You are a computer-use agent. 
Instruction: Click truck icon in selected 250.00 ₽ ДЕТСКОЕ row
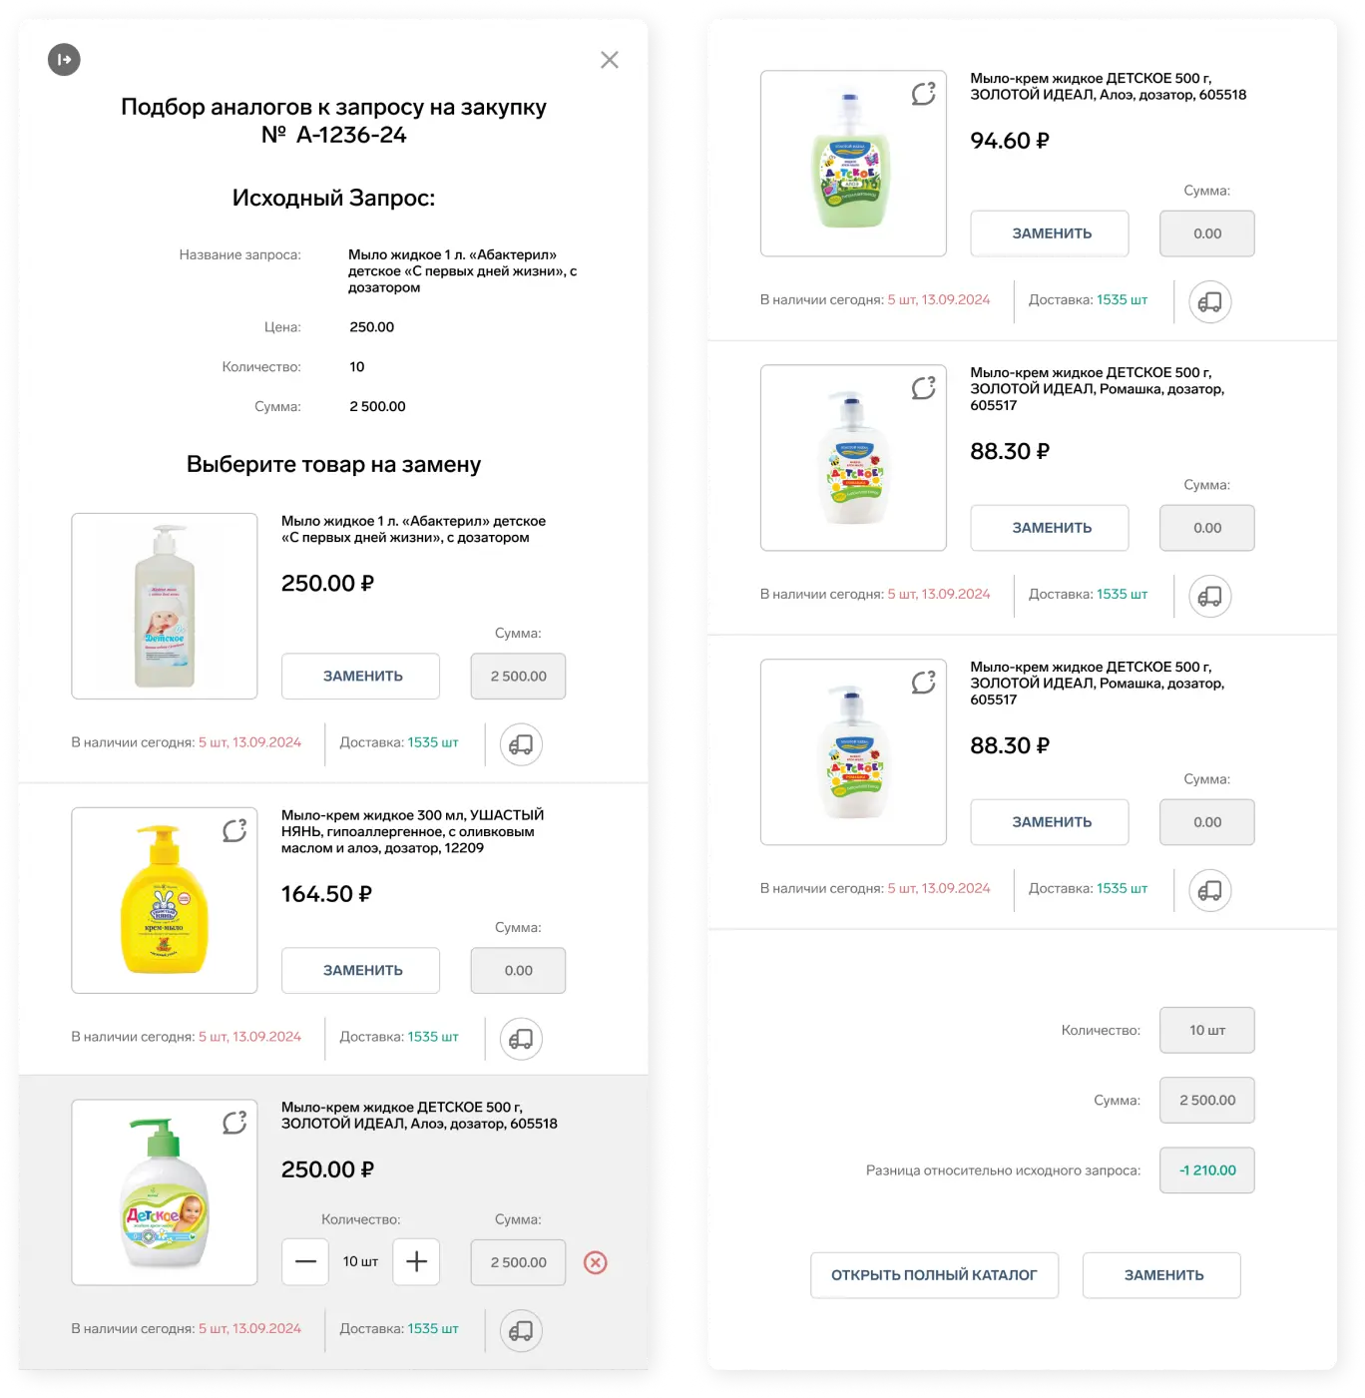521,1330
